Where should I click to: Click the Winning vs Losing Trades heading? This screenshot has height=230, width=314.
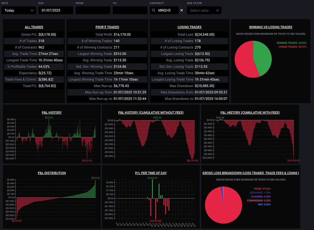click(x=271, y=27)
